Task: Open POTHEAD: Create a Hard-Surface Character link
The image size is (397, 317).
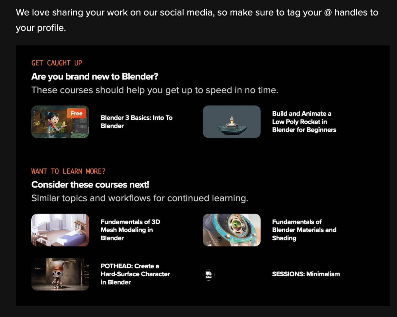Action: pos(135,274)
